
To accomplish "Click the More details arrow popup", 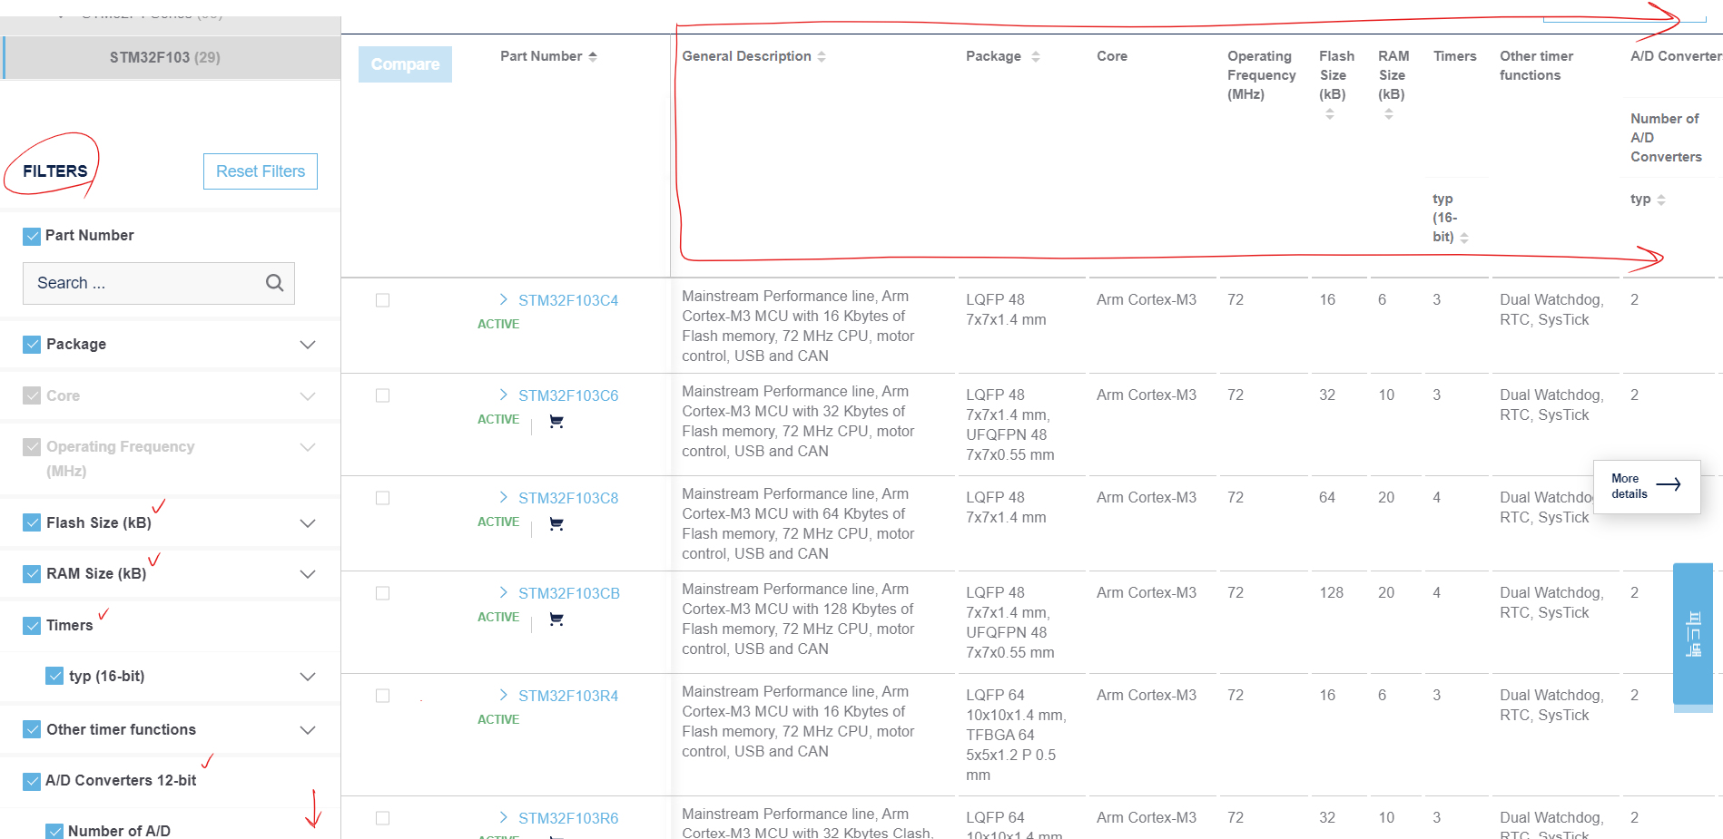I will click(x=1647, y=486).
